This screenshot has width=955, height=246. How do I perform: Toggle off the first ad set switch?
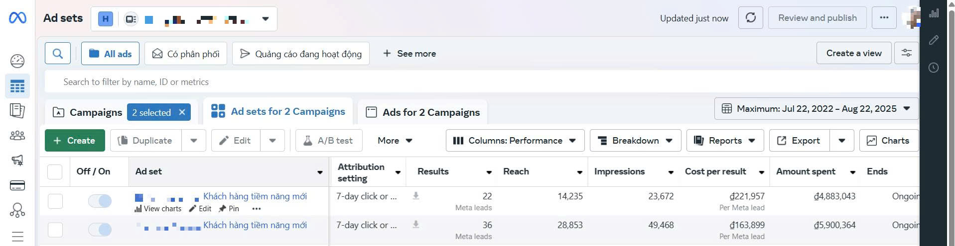[100, 201]
